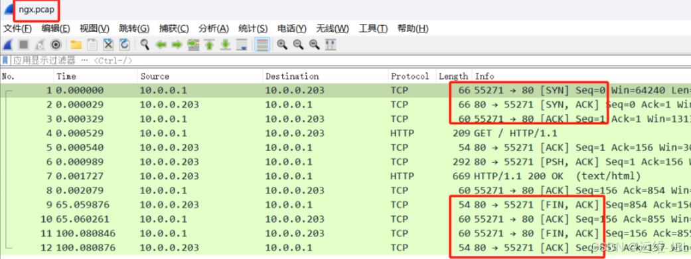The image size is (691, 259).
Task: Sort by the Source column header
Action: [200, 76]
